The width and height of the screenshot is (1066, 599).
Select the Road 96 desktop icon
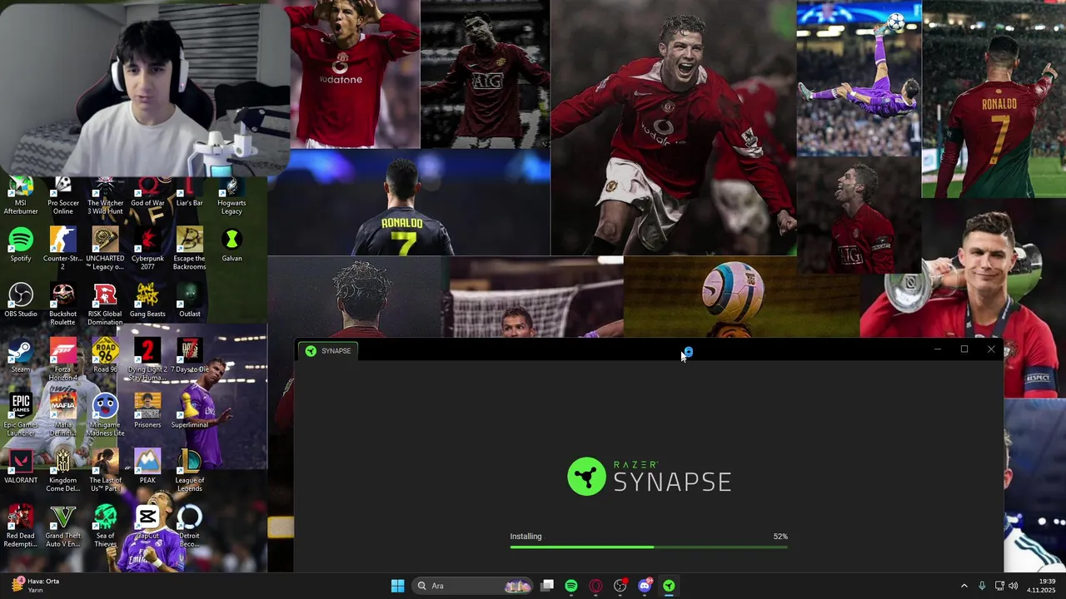105,356
